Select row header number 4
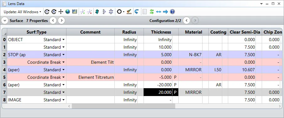This screenshot has width=284, height=118. pyautogui.click(x=4, y=70)
